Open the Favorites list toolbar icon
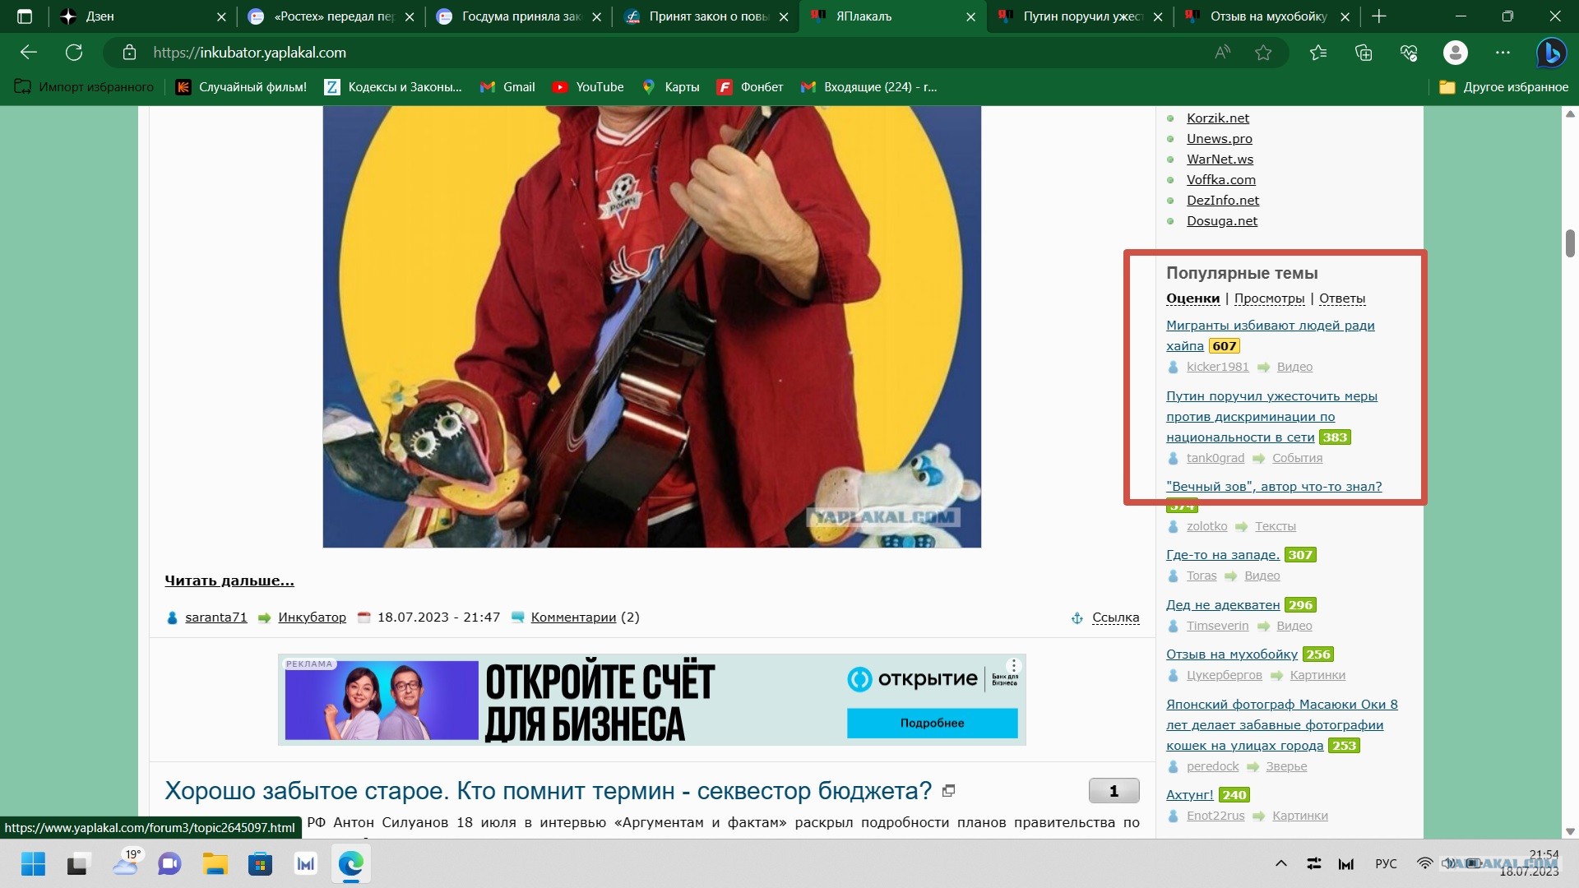 (x=1318, y=53)
